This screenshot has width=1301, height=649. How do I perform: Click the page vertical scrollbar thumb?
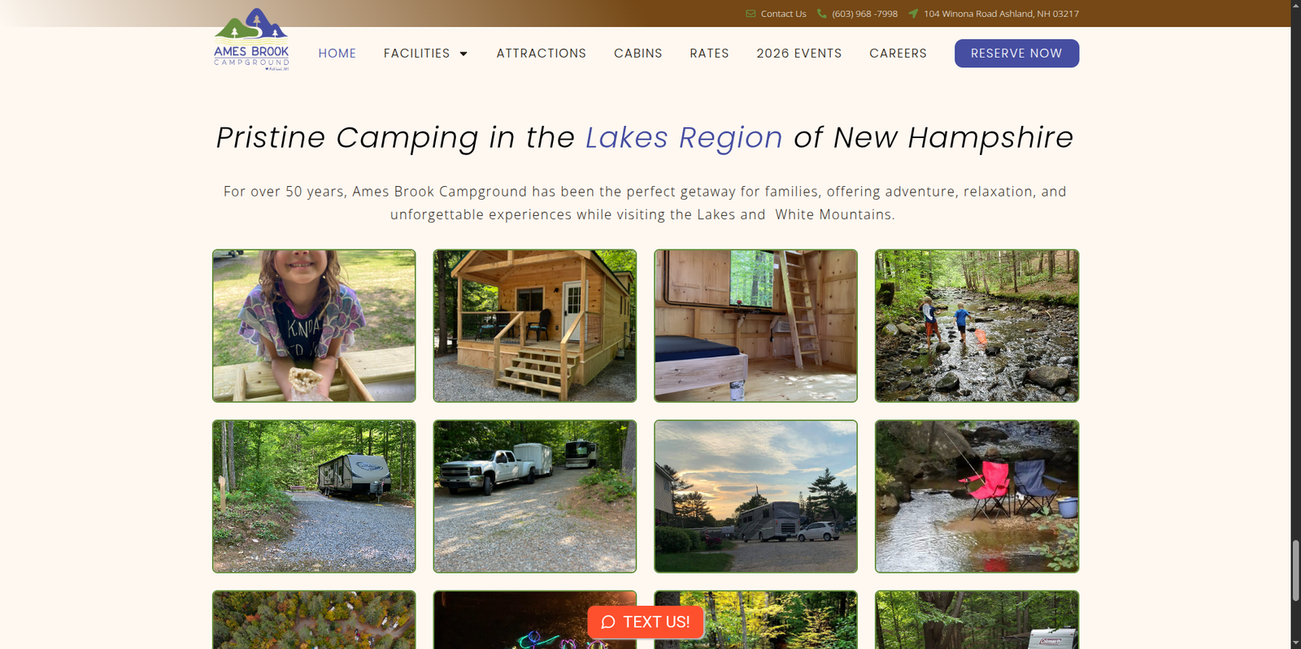pyautogui.click(x=1296, y=570)
